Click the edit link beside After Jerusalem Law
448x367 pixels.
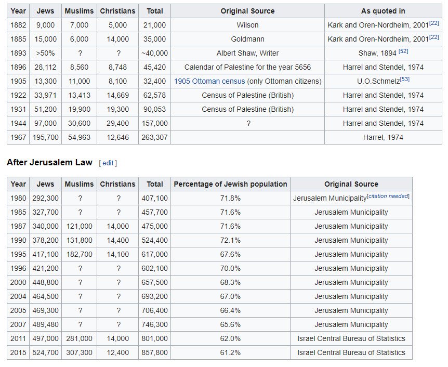coord(108,163)
